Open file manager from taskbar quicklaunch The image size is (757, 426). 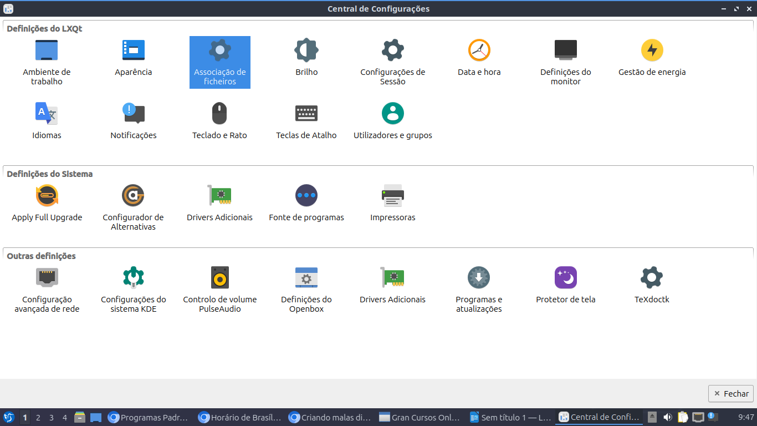[80, 417]
